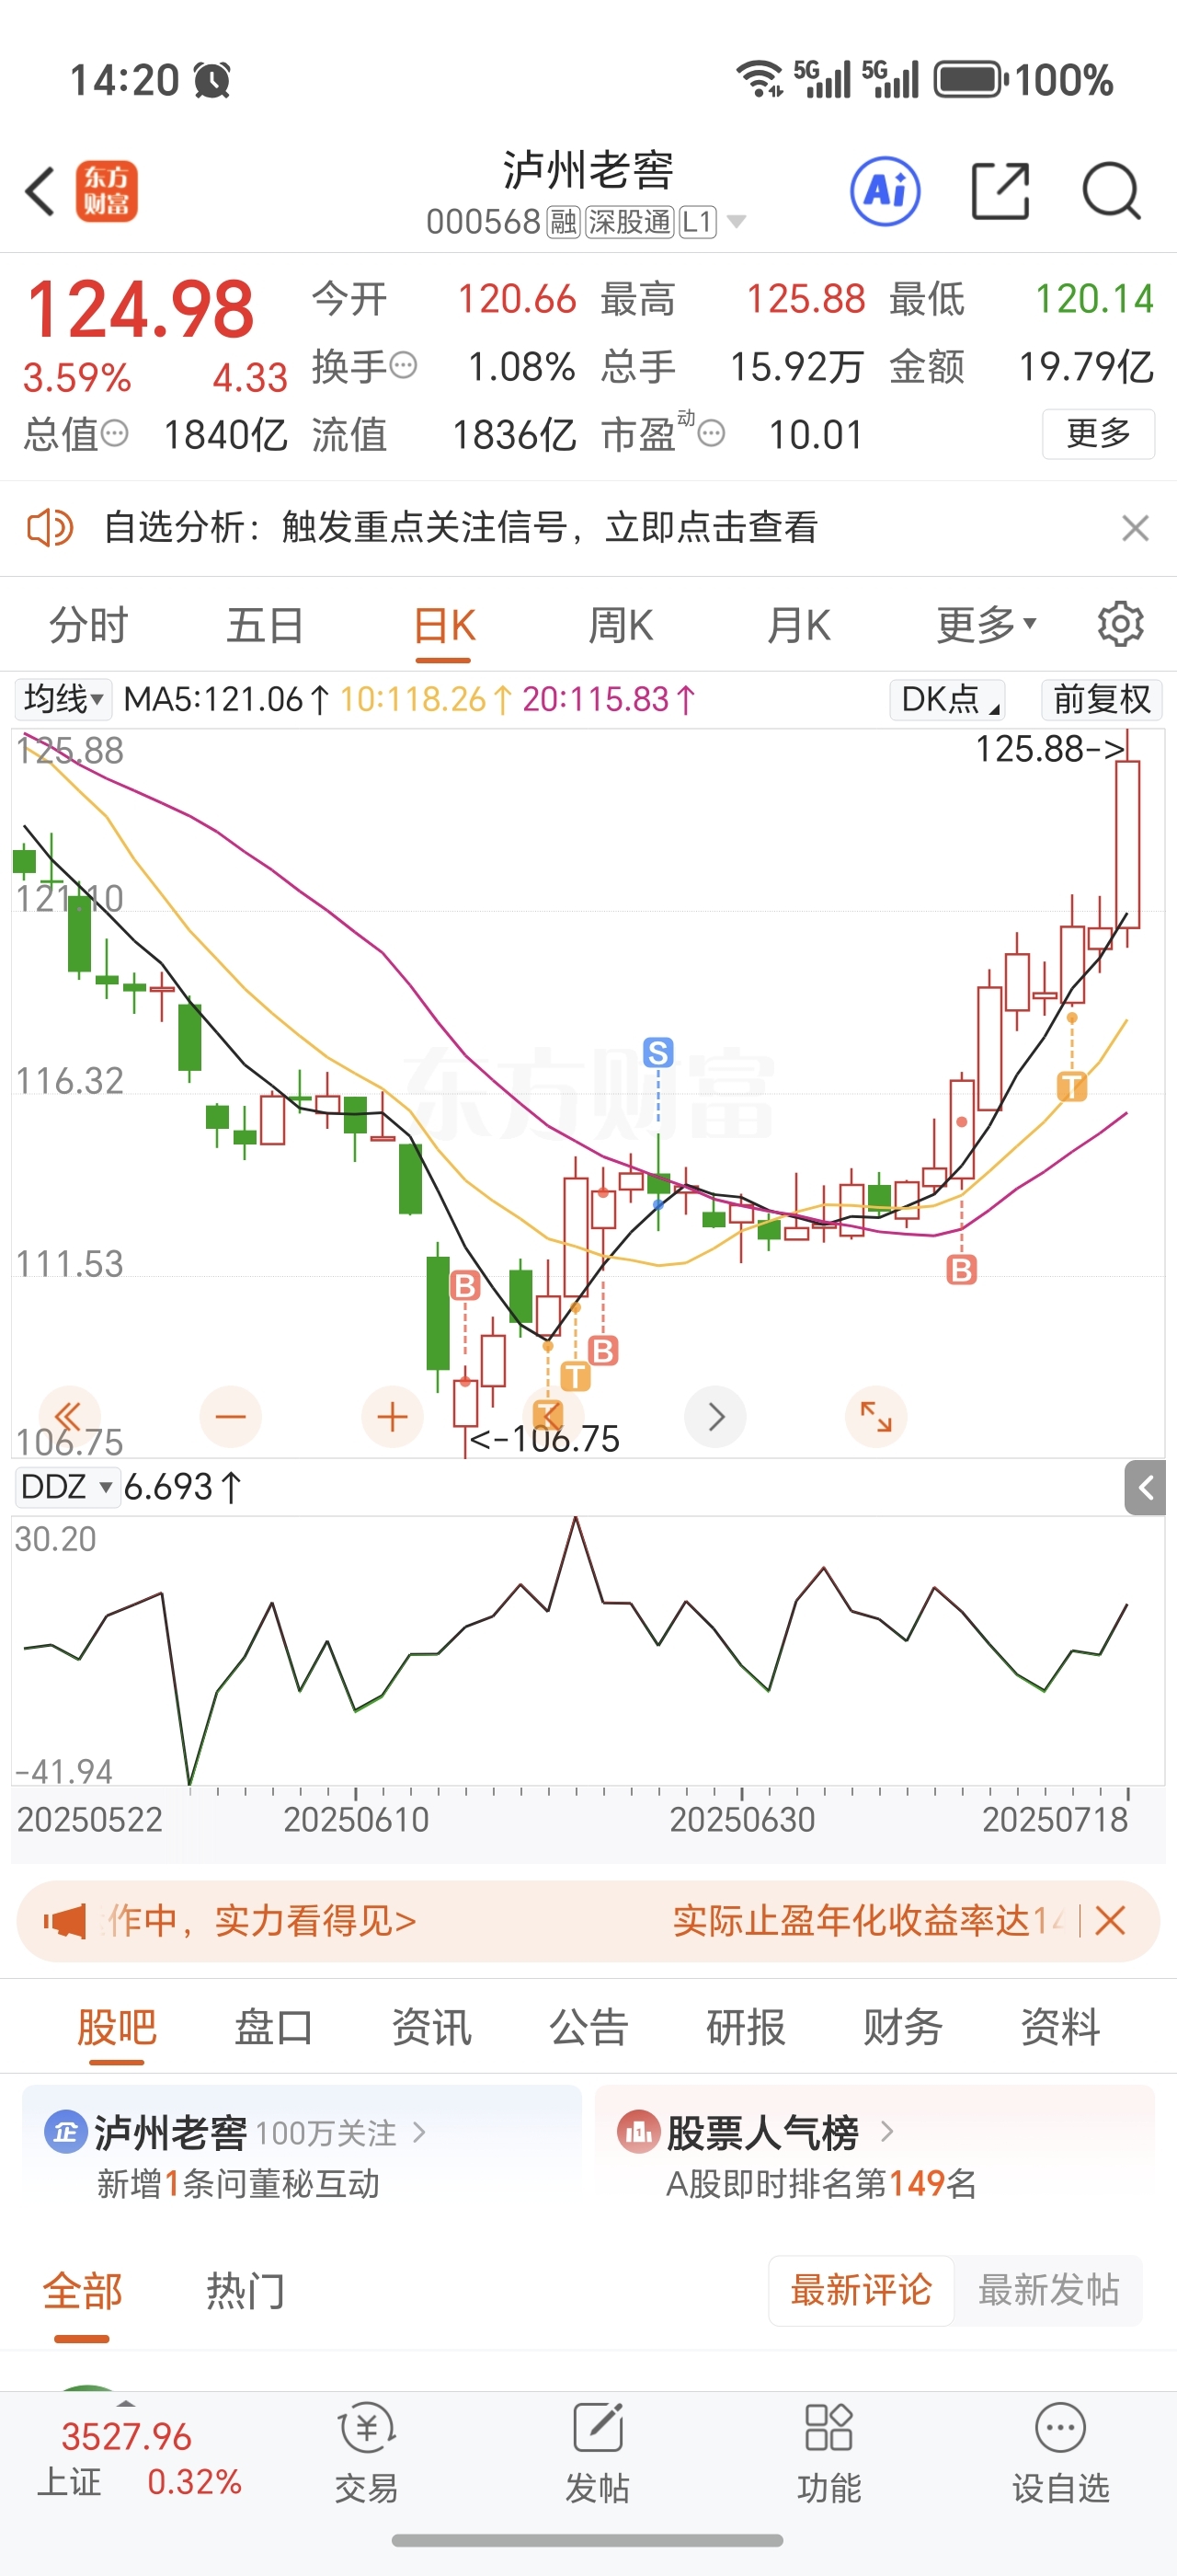Viewport: 1177px width, 2576px height.
Task: Toggle sorting to 最新发帖
Action: [x=1048, y=2289]
